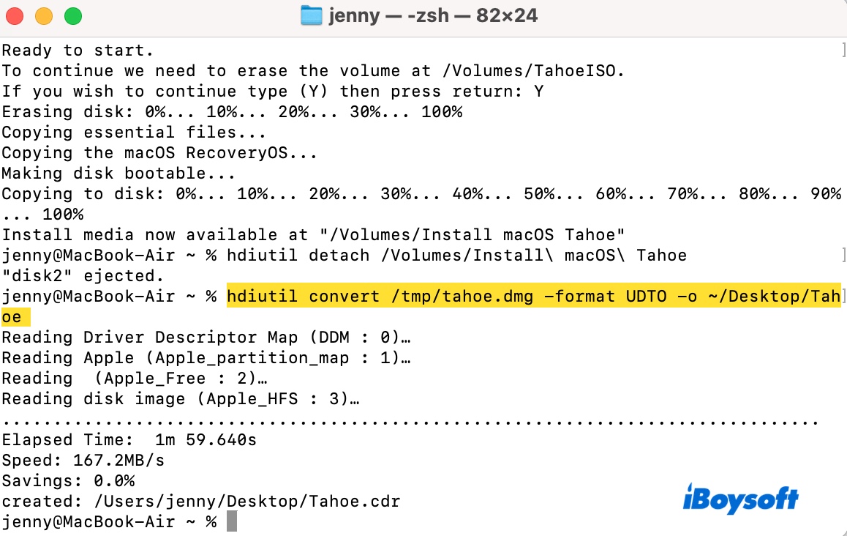Click the 'Speed: 167.2MB/s' output line
Image resolution: width=847 pixels, height=536 pixels.
(83, 461)
